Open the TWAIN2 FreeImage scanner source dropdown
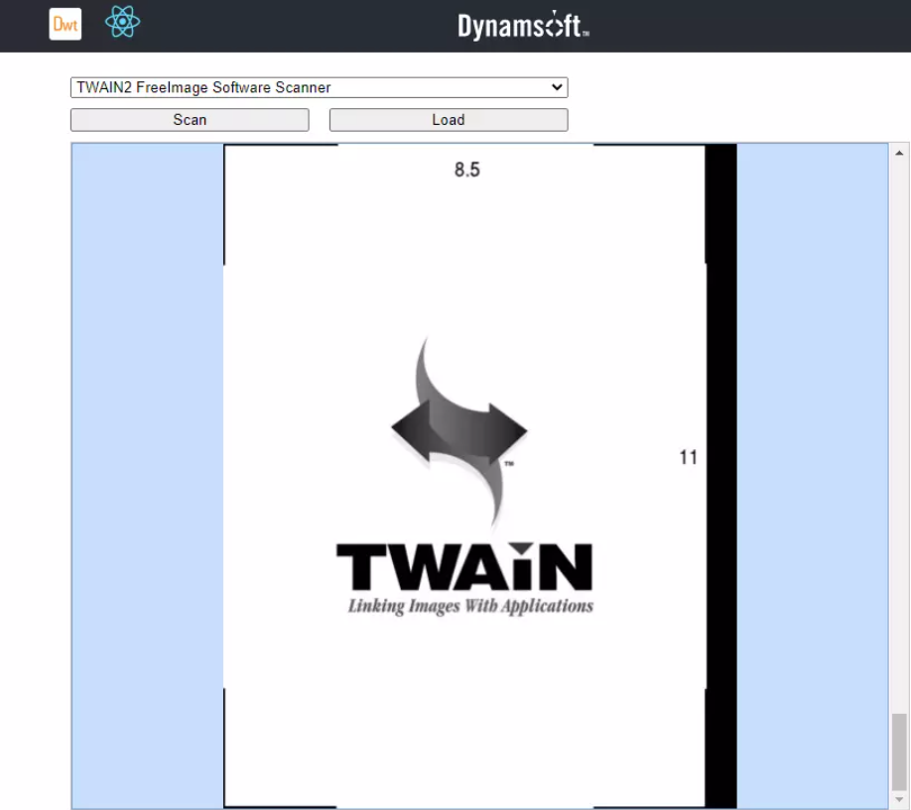The image size is (911, 810). point(319,87)
